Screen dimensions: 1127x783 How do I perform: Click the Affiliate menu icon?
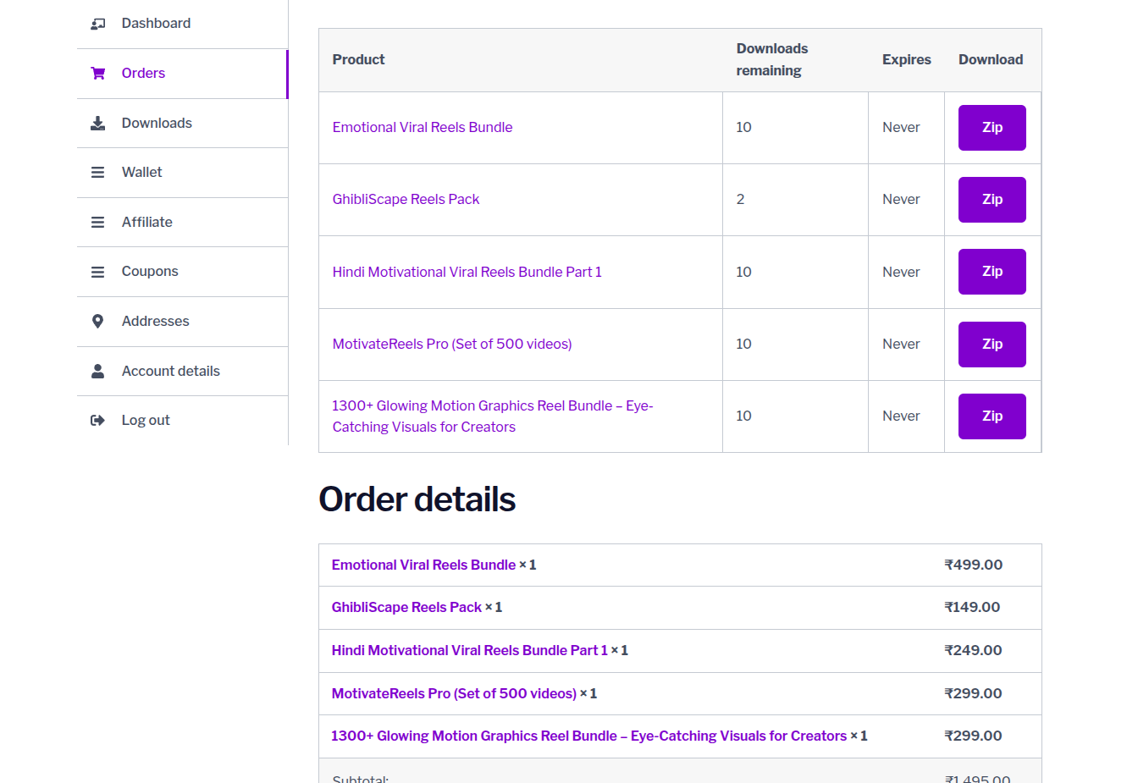tap(97, 223)
